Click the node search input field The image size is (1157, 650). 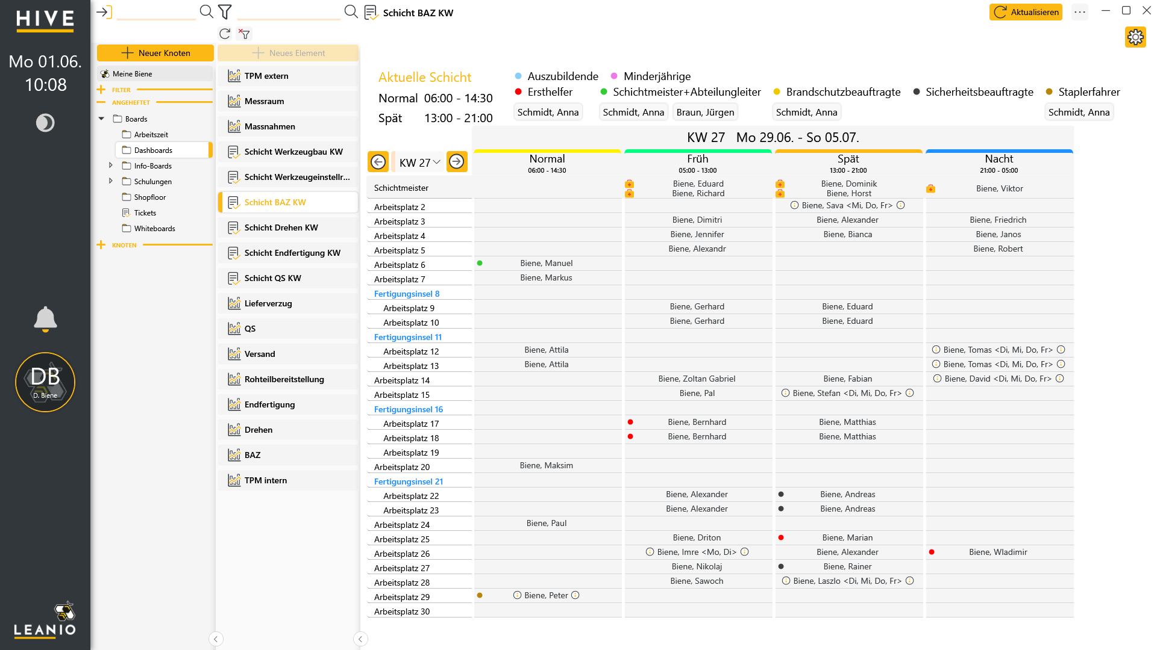[156, 13]
